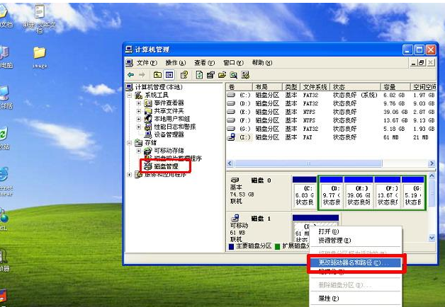This screenshot has height=307, width=445.
Task: Click 状态良好 (系统) in the (C:) row
Action: [x=355, y=95]
